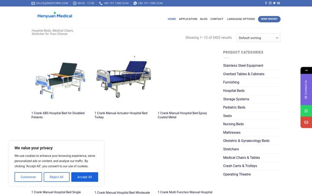Select Operating Theatre category

pos(237,174)
